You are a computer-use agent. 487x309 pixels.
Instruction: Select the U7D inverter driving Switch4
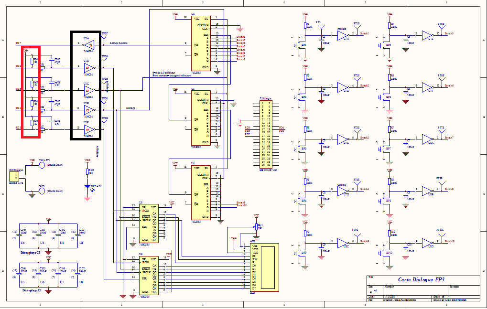[343, 191]
